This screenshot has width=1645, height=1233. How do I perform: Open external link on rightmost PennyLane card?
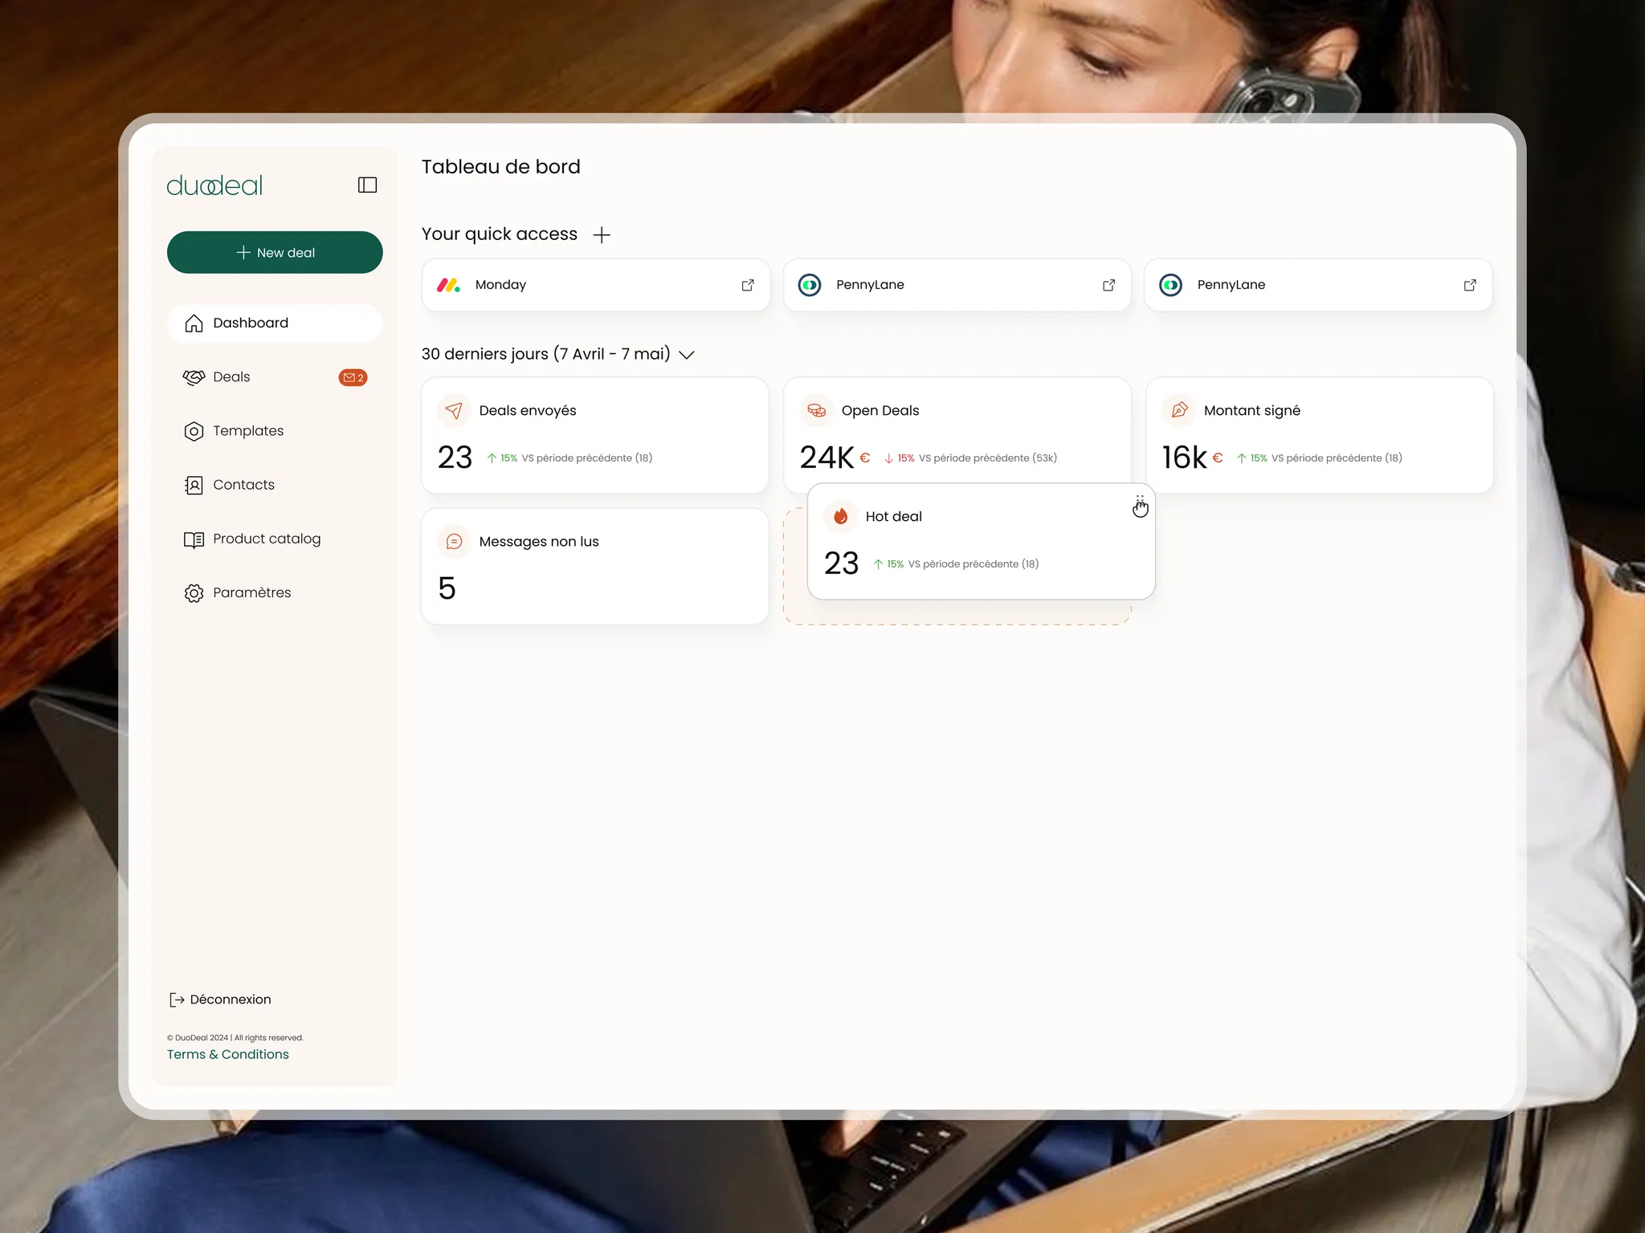click(x=1470, y=285)
